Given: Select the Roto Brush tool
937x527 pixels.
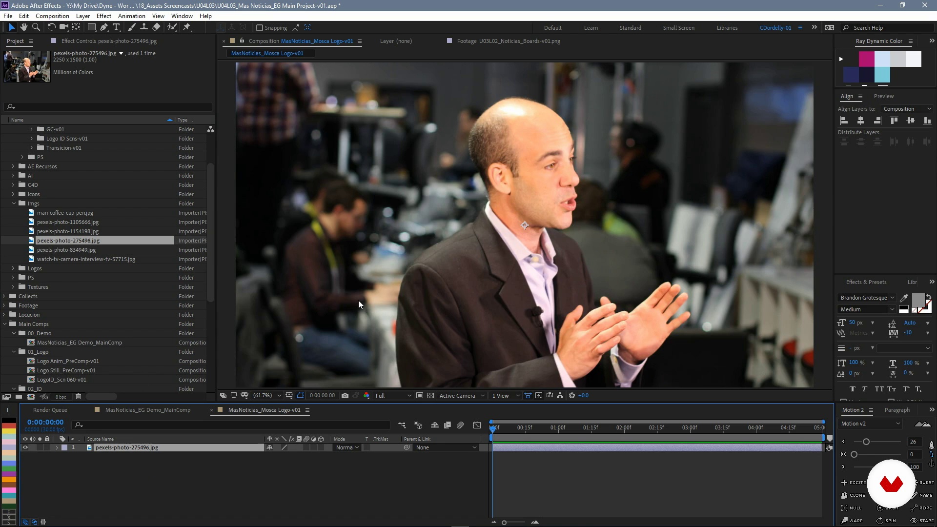Looking at the screenshot, I should [172, 27].
